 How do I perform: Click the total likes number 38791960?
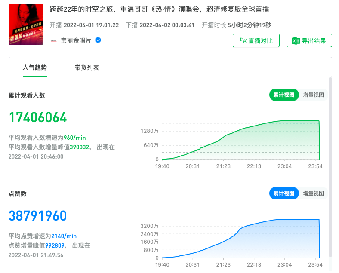(x=37, y=215)
